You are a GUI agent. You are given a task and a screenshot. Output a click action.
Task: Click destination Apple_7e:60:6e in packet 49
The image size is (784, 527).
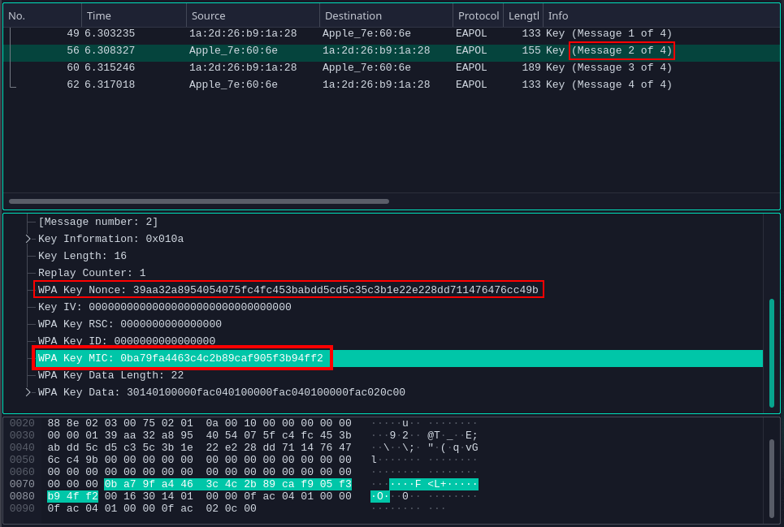pyautogui.click(x=366, y=33)
